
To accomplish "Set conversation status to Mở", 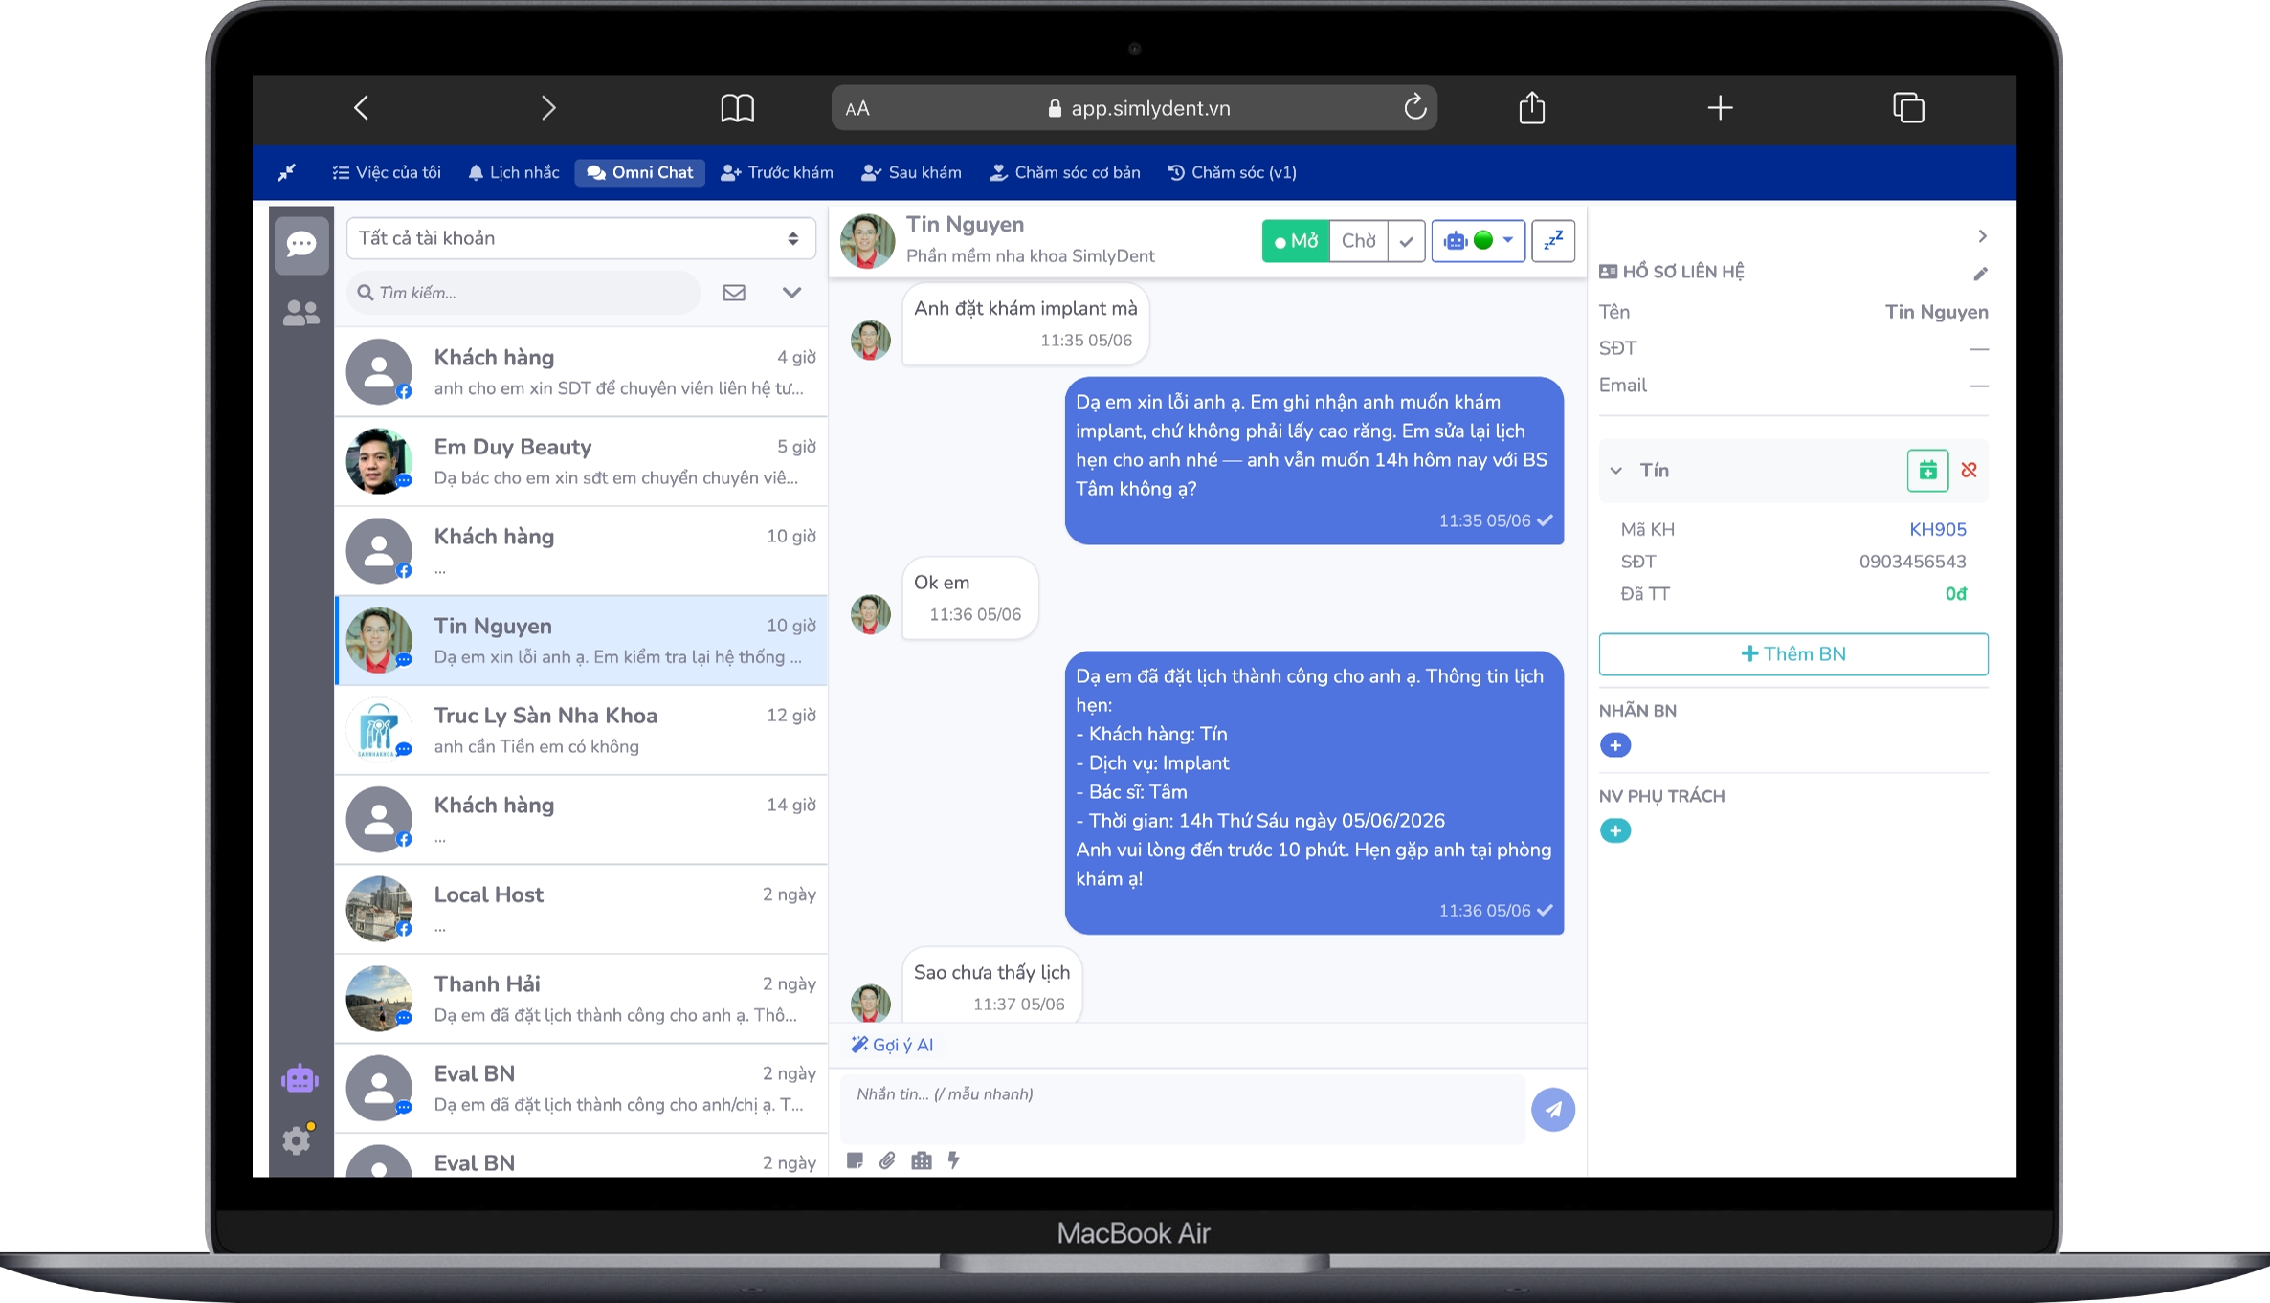I will point(1296,241).
